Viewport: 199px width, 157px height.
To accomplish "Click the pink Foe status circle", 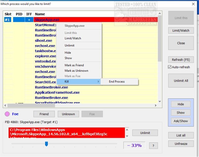I will click(x=7, y=114).
